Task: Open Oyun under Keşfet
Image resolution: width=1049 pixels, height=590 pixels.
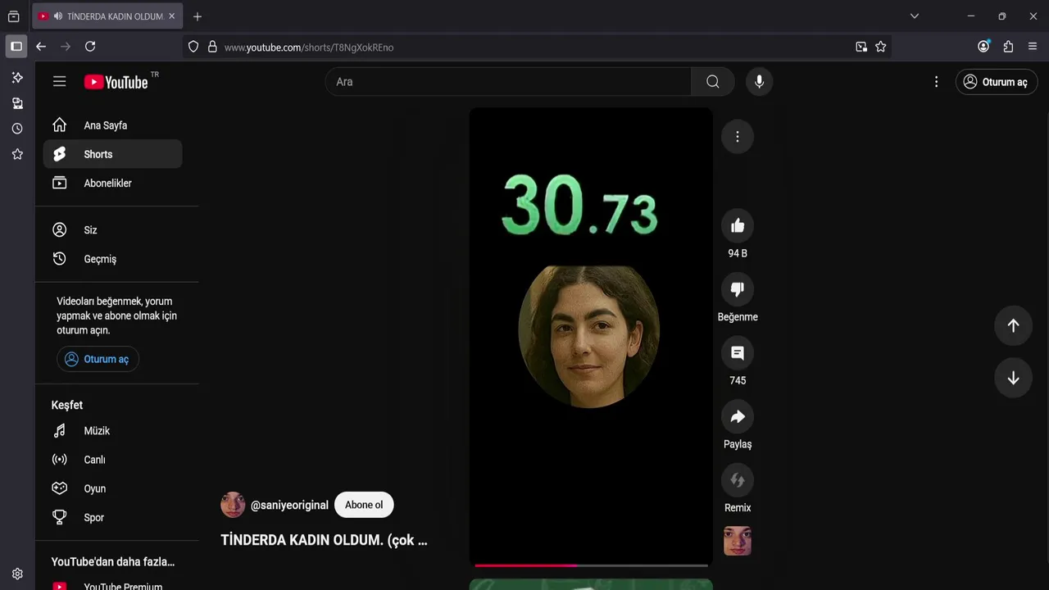Action: point(112,488)
